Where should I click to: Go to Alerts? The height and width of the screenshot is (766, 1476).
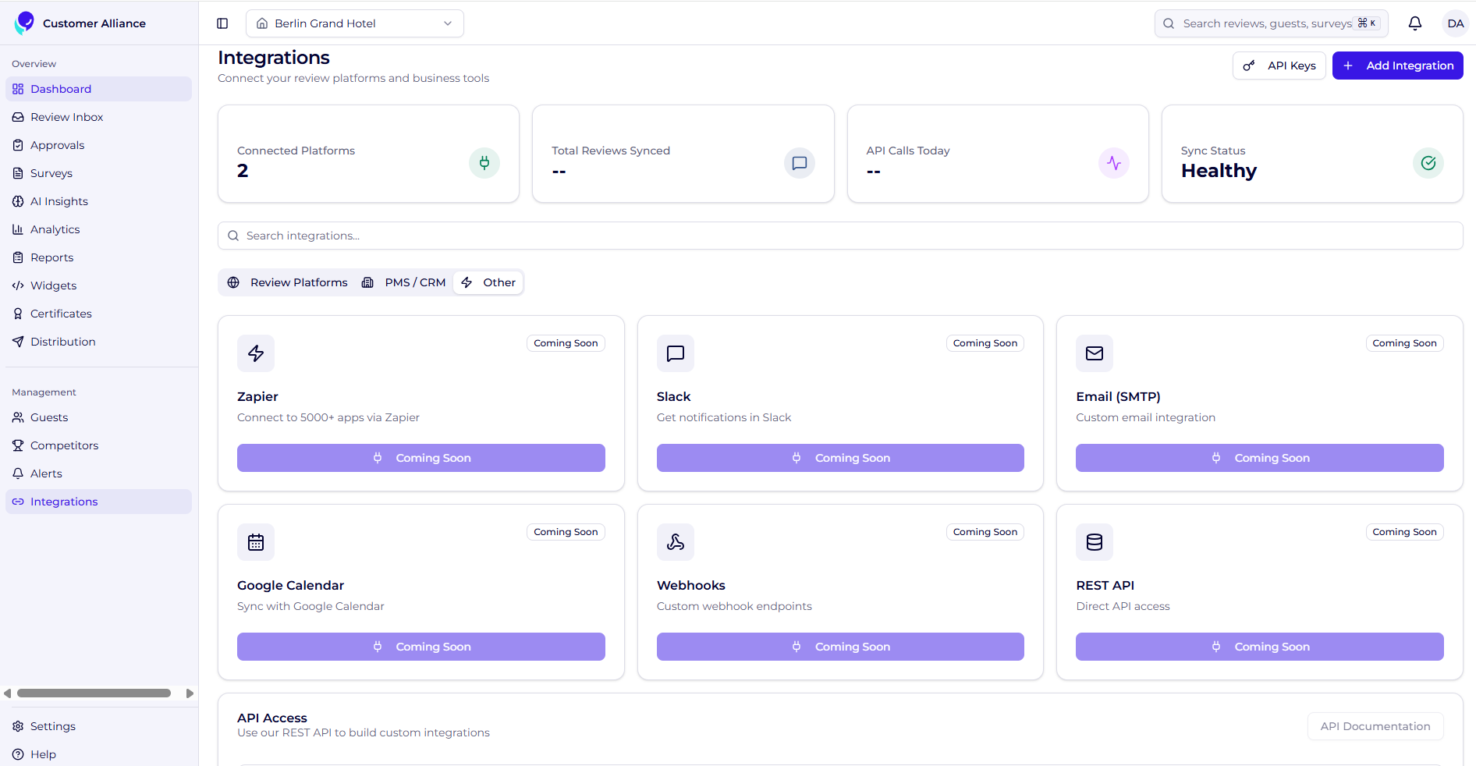98,473
